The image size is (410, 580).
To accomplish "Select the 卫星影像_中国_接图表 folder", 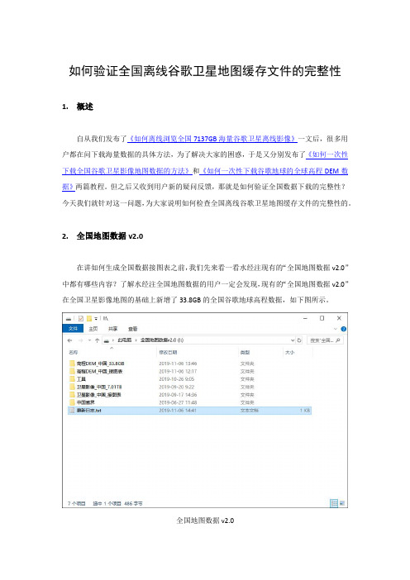I will 189,394.
